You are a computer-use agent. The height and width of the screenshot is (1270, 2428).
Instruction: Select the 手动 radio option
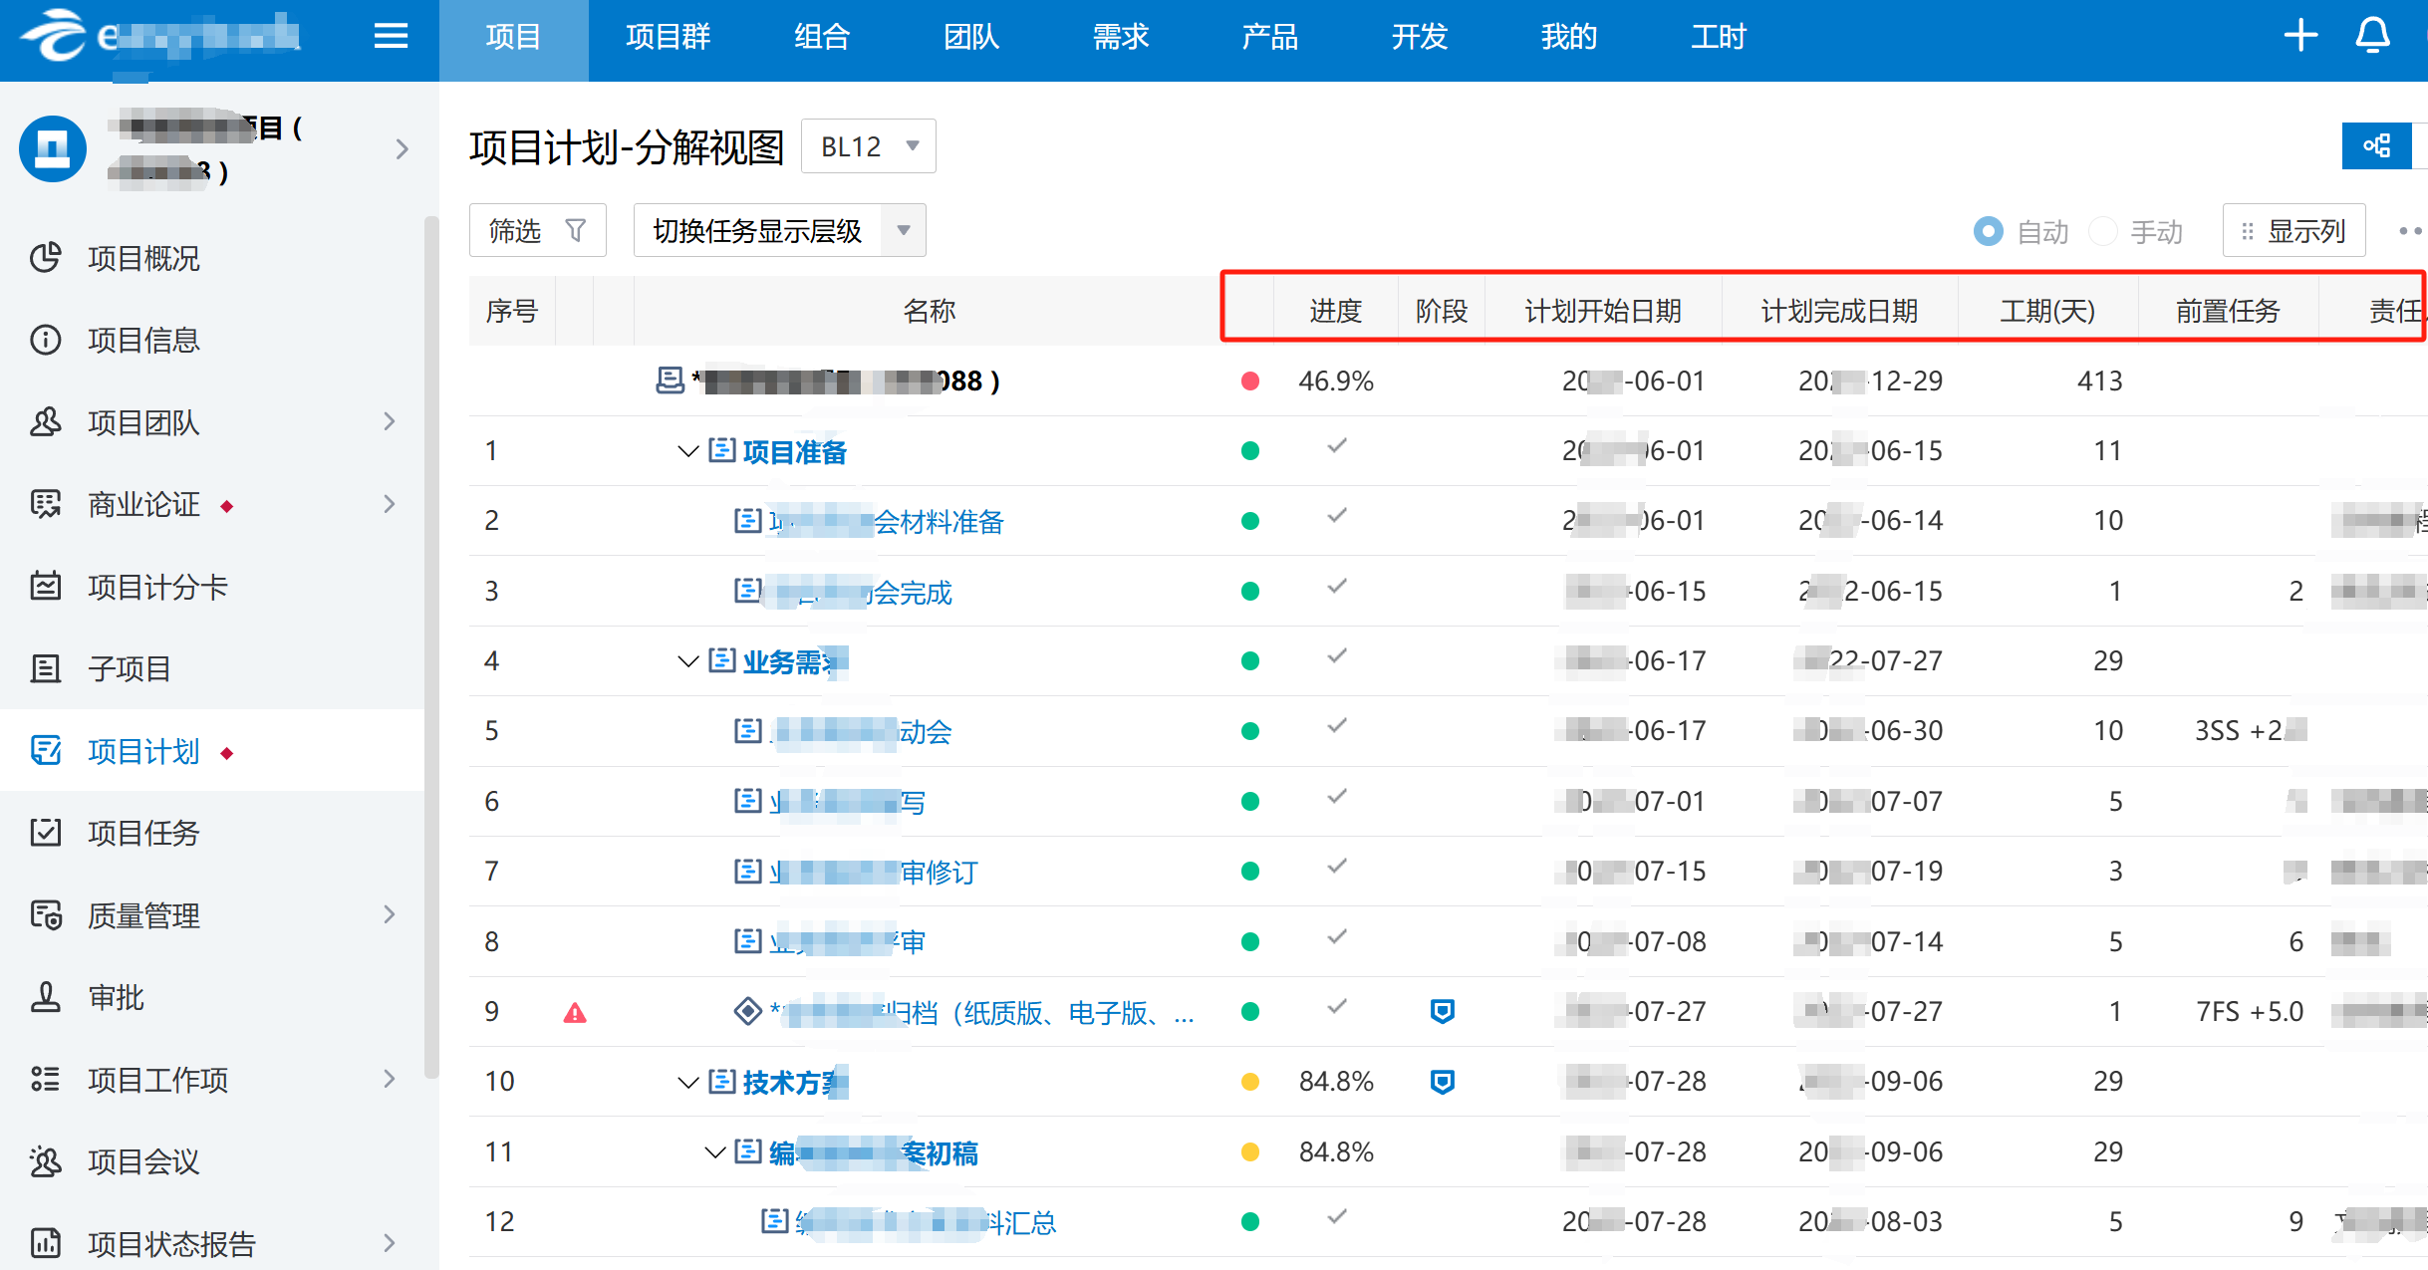(2103, 231)
